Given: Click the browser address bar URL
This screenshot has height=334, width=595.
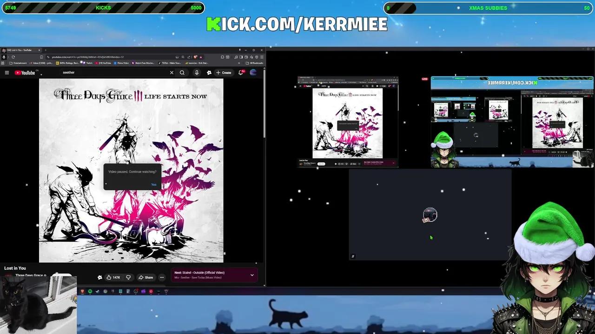Looking at the screenshot, I should (87, 57).
